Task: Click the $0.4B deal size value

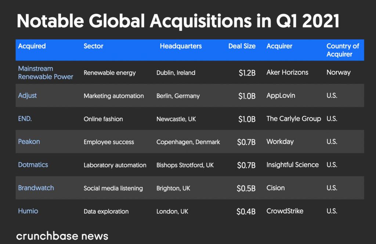Action: pos(246,211)
